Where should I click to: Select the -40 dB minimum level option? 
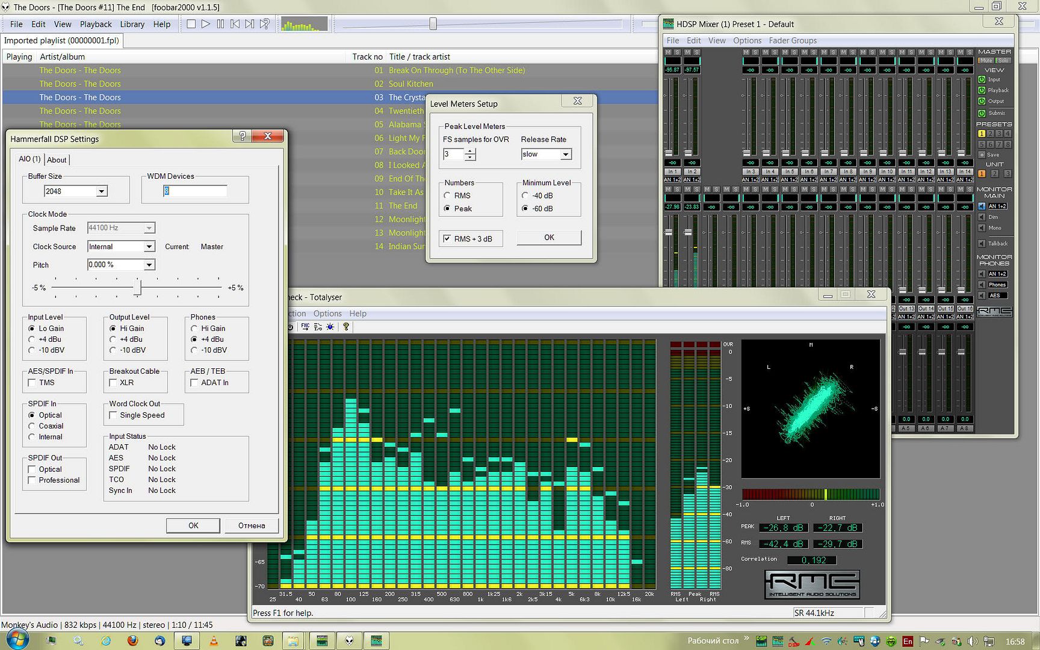pyautogui.click(x=525, y=196)
